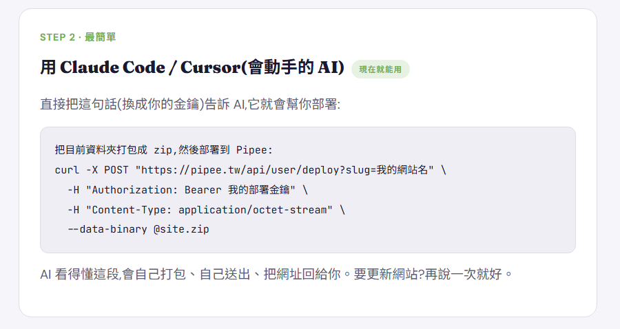
Task: Click the green 現在就能用 badge
Action: 380,69
